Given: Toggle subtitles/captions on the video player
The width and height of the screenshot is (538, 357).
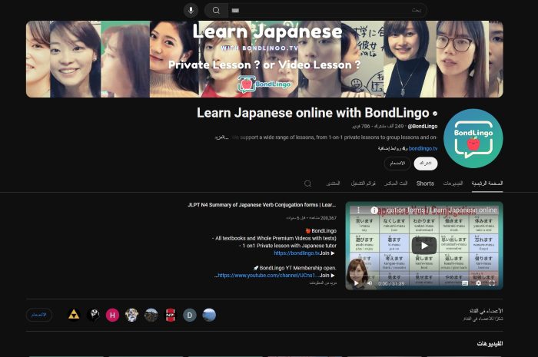Looking at the screenshot, I should pos(464,283).
